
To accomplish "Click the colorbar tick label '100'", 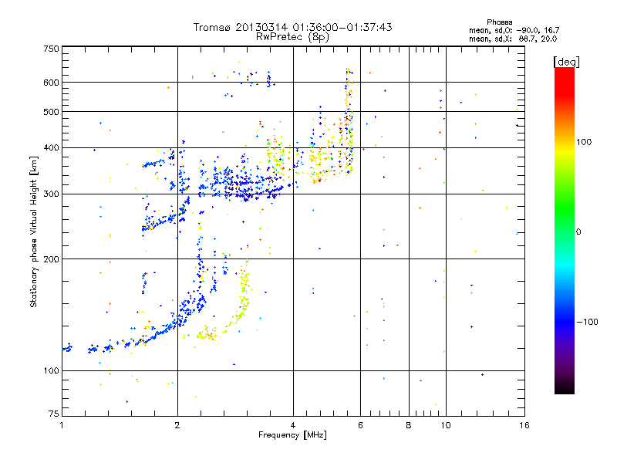I will click(584, 142).
